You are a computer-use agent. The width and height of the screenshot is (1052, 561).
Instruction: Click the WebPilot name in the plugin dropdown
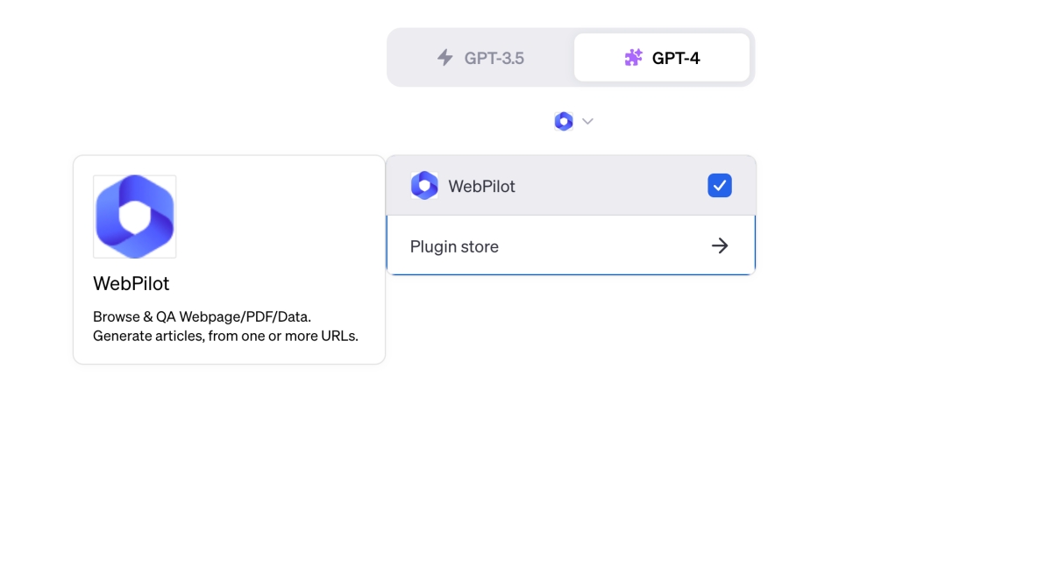click(481, 186)
